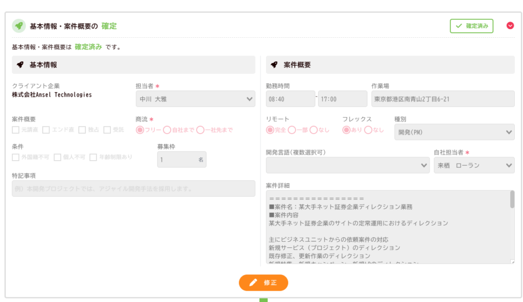Check the 元請直 checkbox

pos(16,130)
